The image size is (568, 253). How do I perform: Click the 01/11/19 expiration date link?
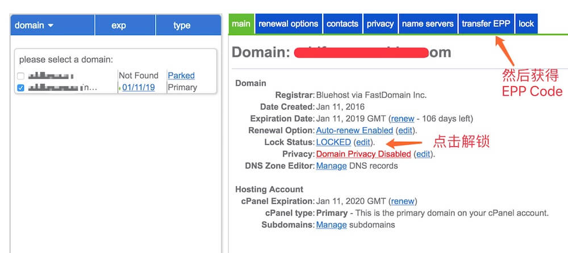tap(138, 87)
